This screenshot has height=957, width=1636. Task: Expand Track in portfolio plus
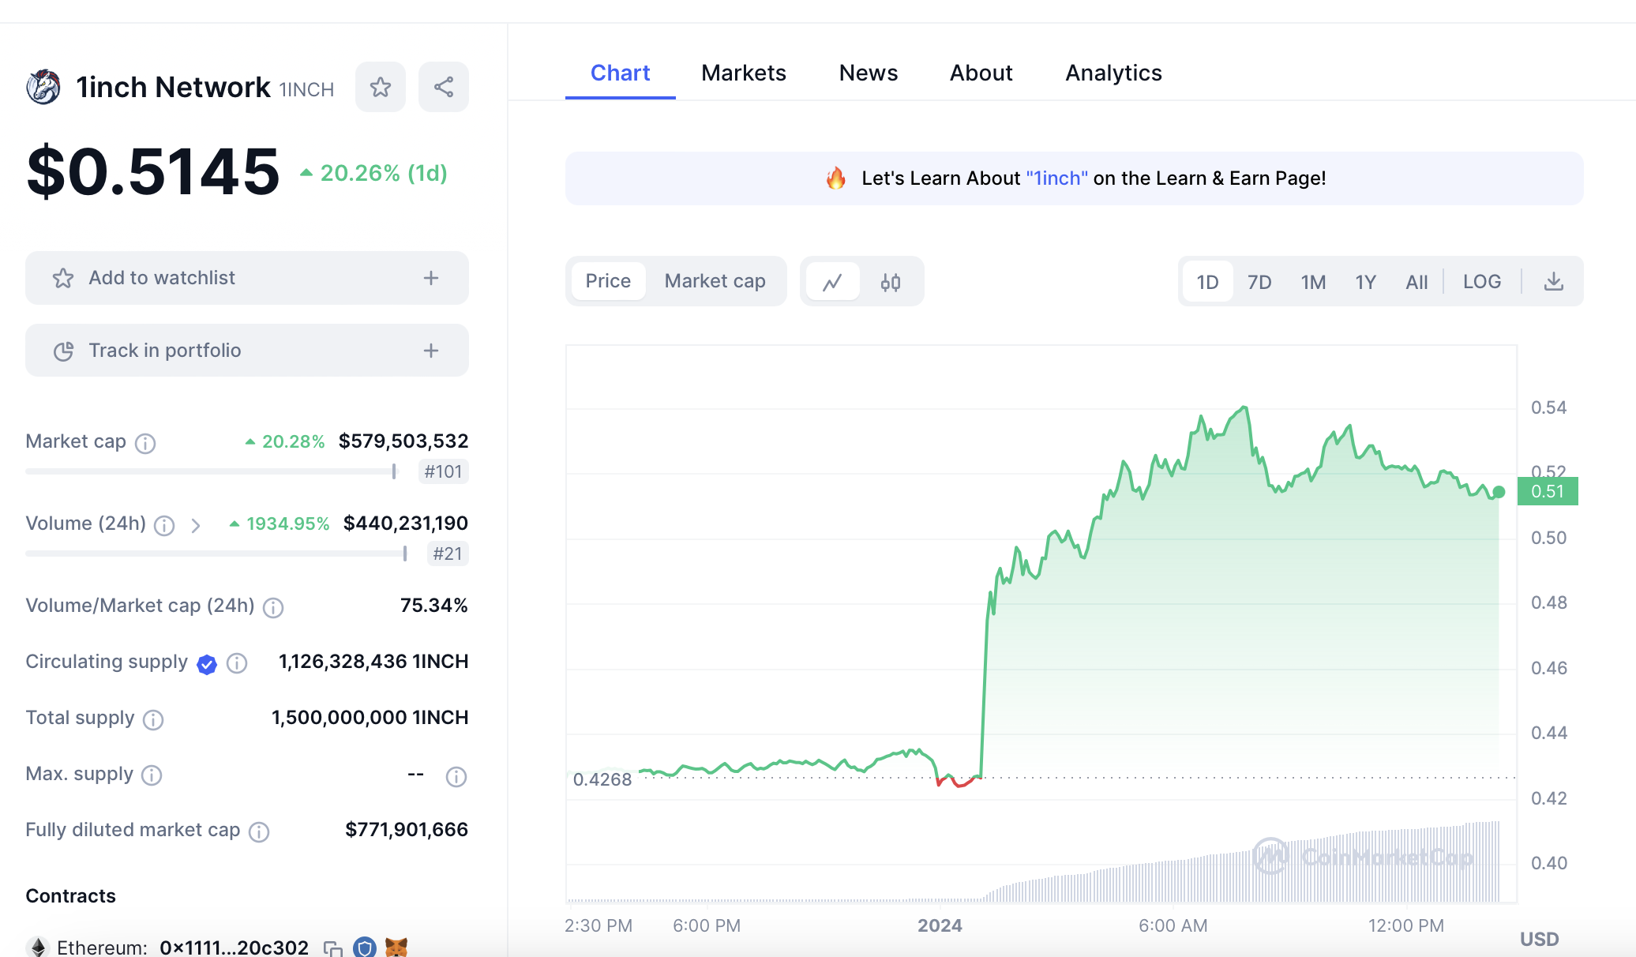(x=431, y=351)
